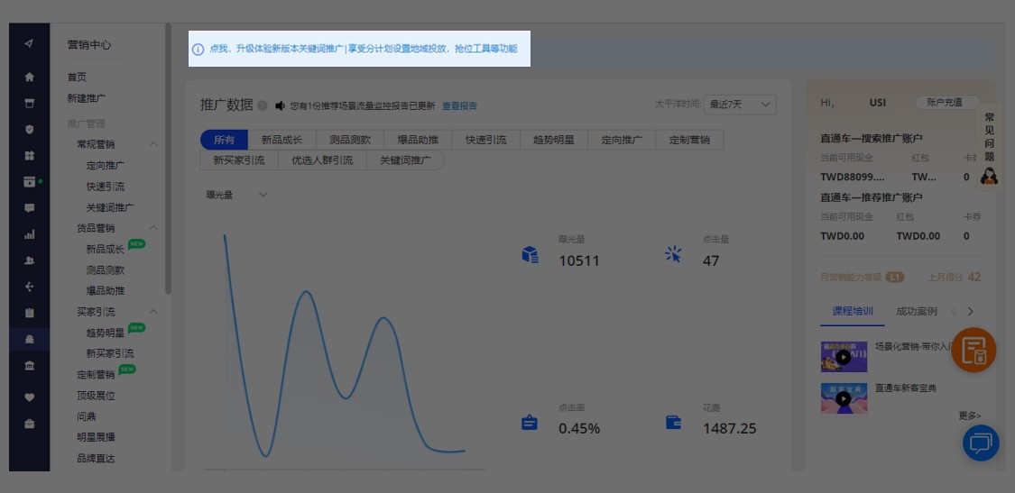The height and width of the screenshot is (493, 1015).
Task: Switch to the 课程培训 tab
Action: tap(853, 311)
